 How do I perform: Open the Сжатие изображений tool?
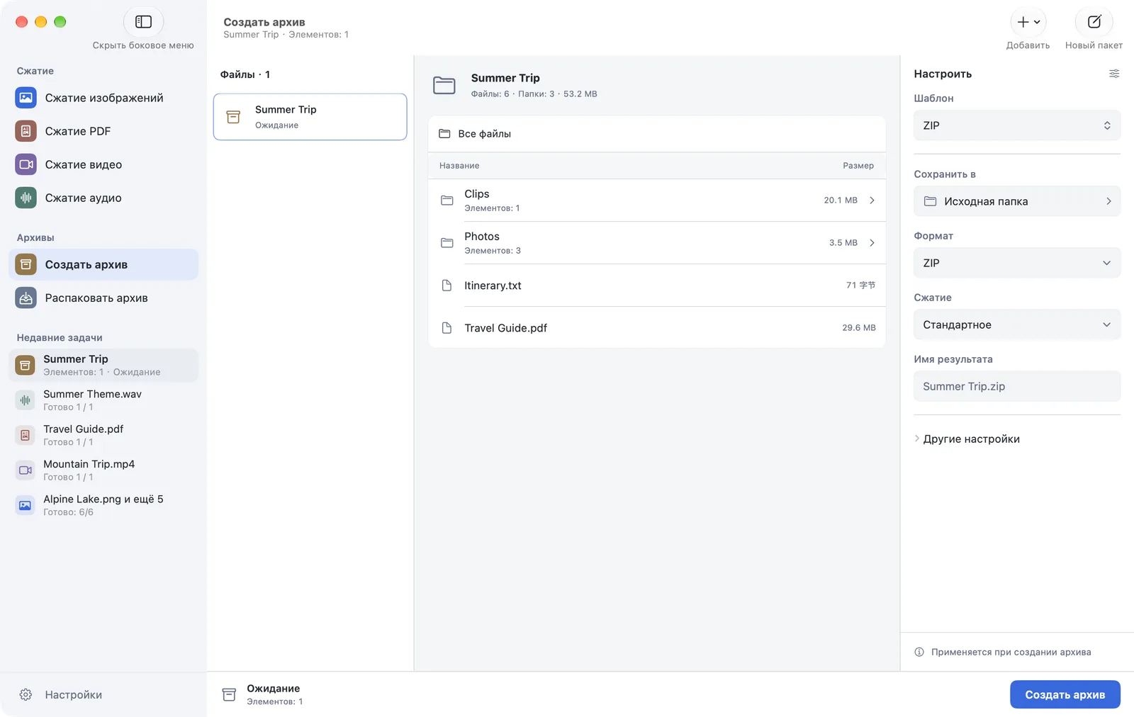pos(103,98)
